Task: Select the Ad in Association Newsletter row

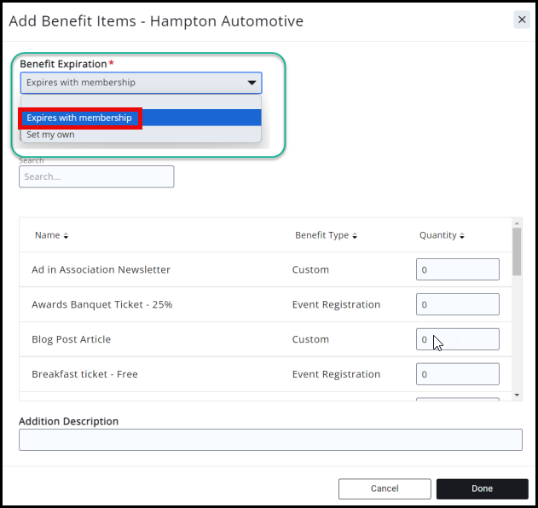Action: tap(101, 269)
